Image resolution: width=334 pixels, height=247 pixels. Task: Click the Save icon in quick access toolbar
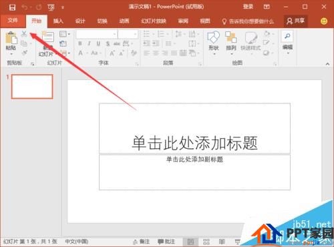click(x=12, y=7)
